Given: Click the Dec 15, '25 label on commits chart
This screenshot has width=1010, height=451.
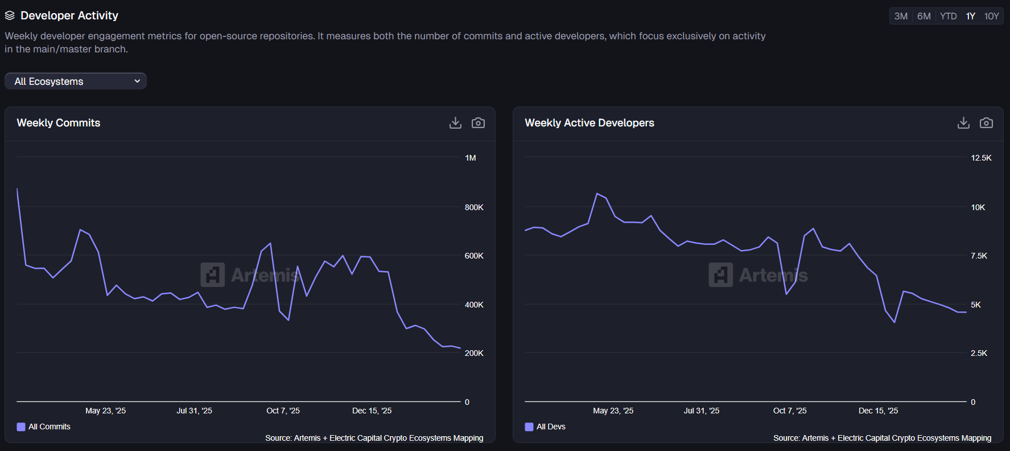Looking at the screenshot, I should 372,411.
